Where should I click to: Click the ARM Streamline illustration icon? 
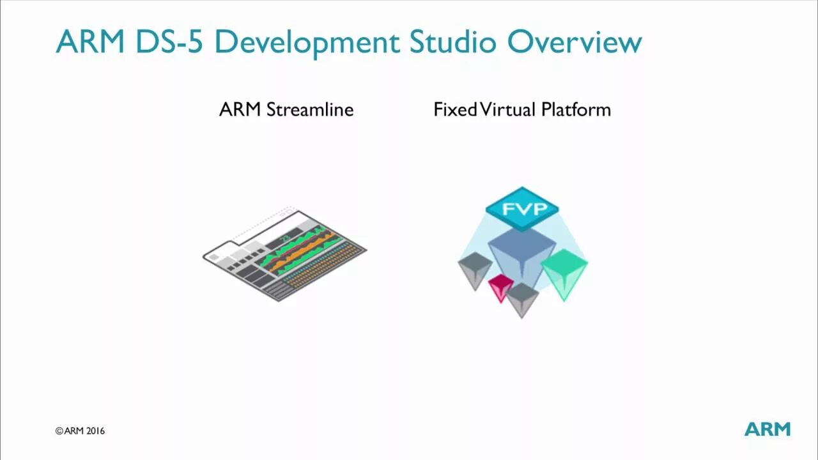pyautogui.click(x=284, y=254)
